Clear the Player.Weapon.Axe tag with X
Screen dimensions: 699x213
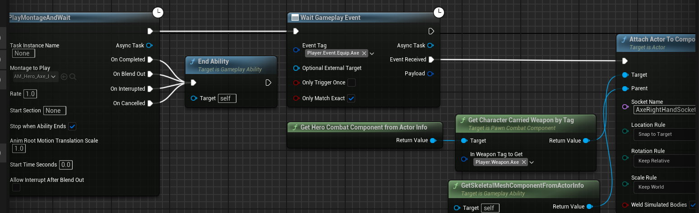click(524, 162)
